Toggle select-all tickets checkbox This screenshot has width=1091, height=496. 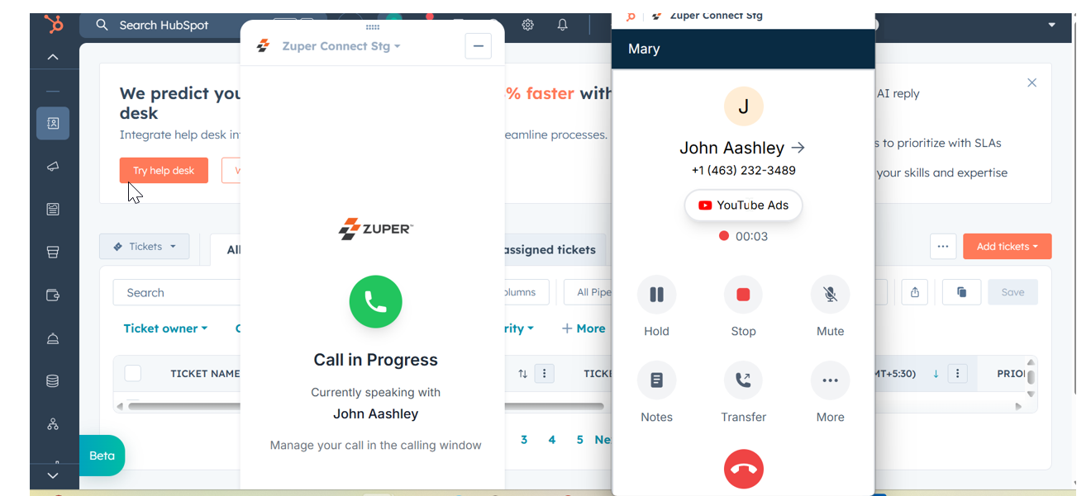132,373
